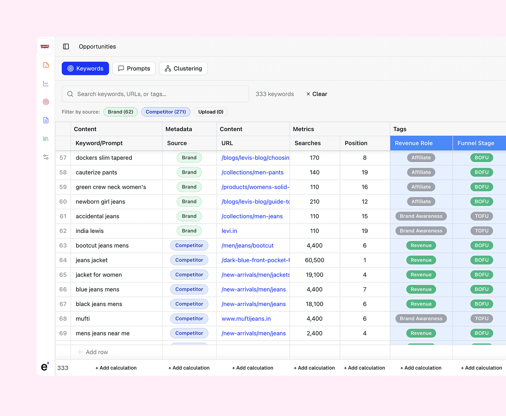
Task: Click the Position column header
Action: (x=365, y=143)
